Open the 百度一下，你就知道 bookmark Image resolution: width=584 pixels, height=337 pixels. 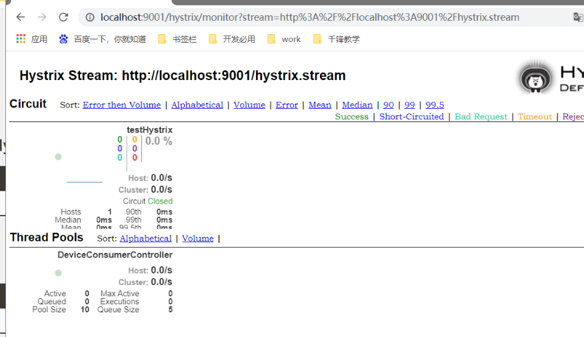tap(103, 39)
